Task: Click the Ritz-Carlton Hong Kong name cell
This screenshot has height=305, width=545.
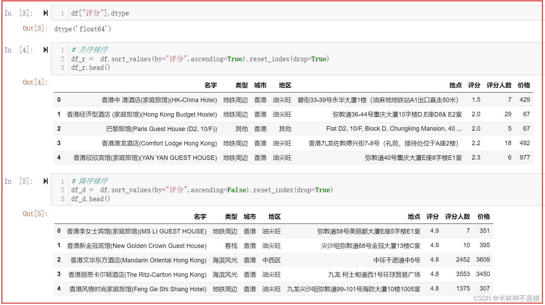Action: (x=137, y=275)
